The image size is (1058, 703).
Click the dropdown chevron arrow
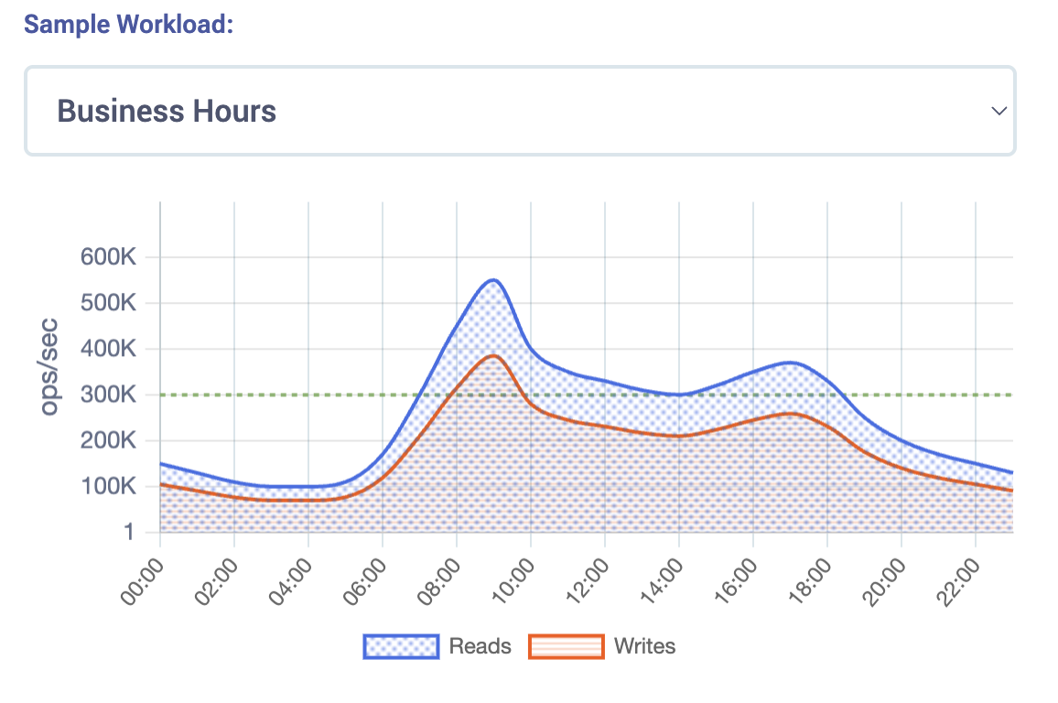point(999,111)
